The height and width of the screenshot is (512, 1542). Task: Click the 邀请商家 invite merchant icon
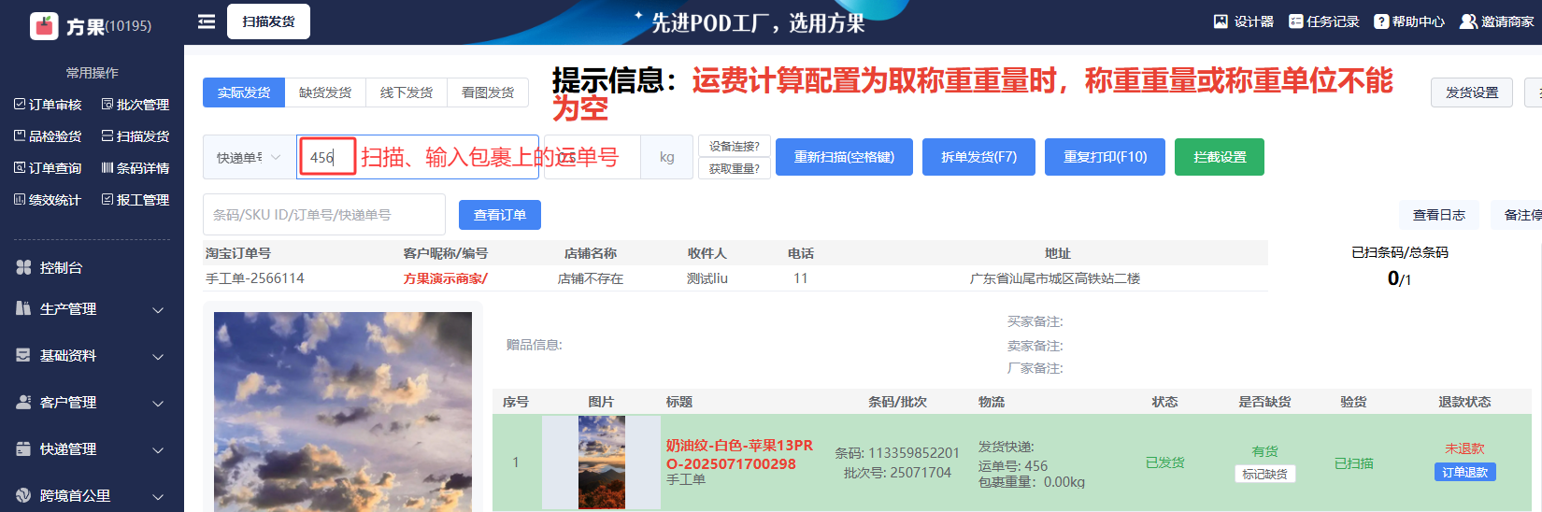(x=1468, y=21)
